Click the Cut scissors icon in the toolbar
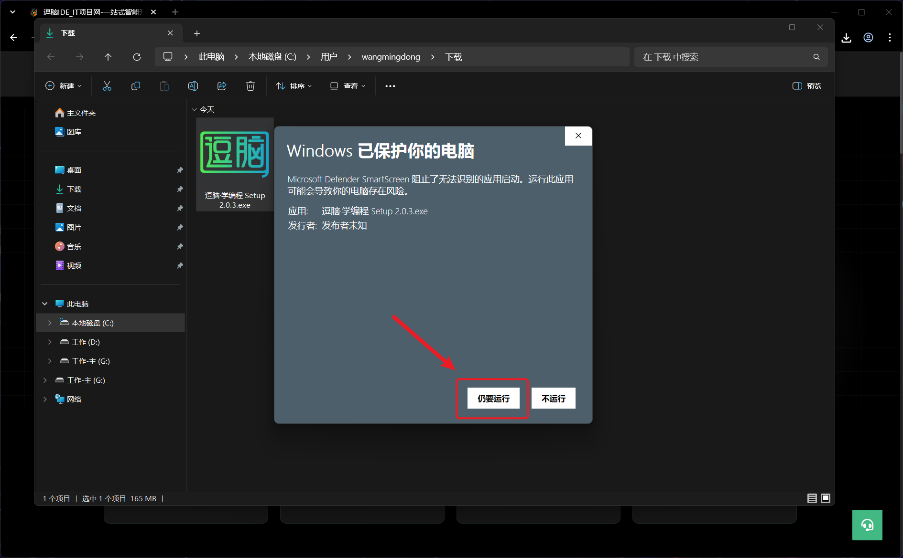 click(x=107, y=86)
